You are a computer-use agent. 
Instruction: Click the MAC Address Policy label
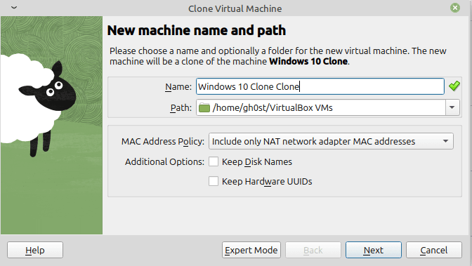click(163, 142)
